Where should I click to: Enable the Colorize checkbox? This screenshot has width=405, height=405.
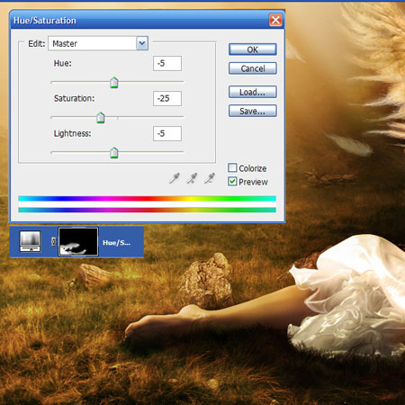pos(232,167)
